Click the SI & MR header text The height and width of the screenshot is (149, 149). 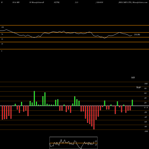pyautogui.click(x=16, y=2)
